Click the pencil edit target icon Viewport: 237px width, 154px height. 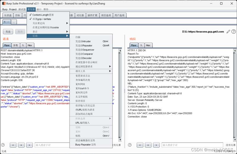pos(228,31)
